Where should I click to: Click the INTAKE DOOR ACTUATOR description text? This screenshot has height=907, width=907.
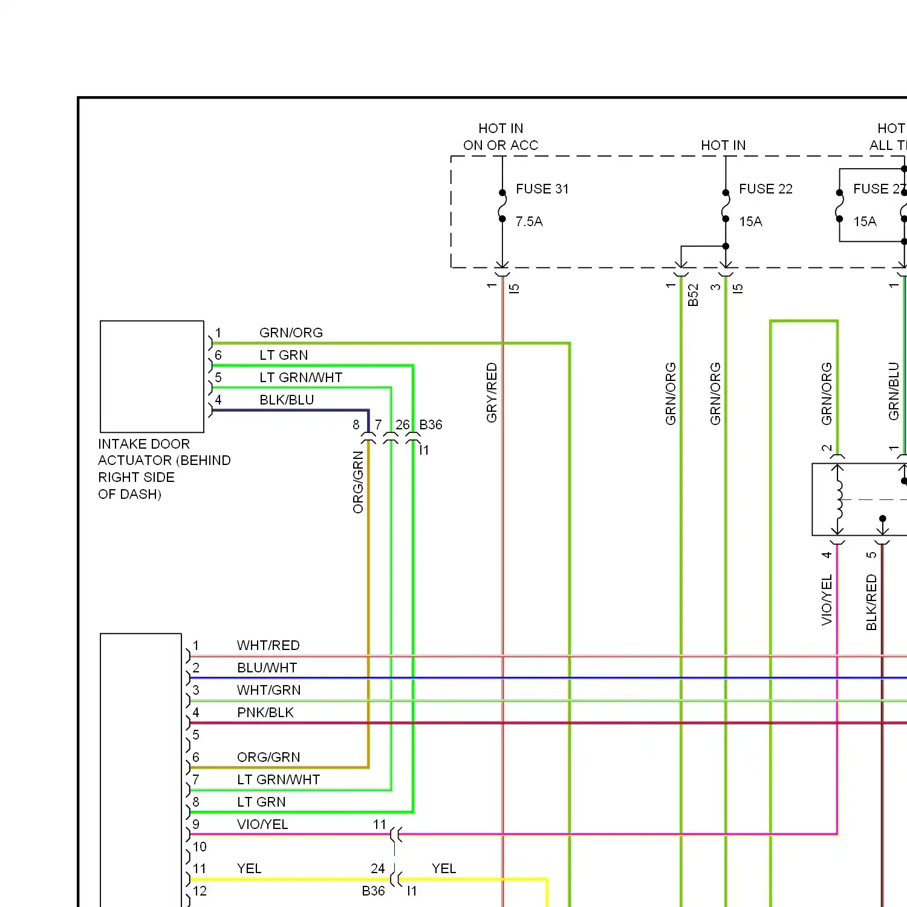[x=164, y=469]
